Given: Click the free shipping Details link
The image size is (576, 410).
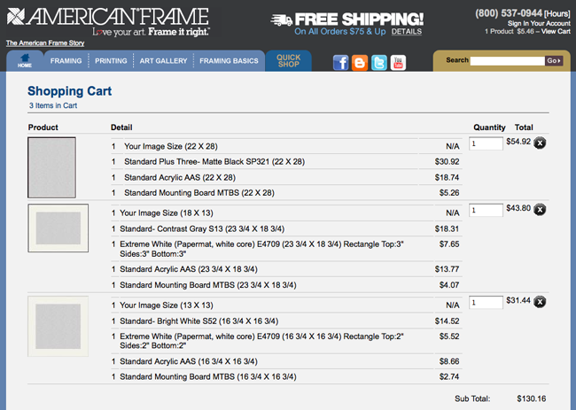Looking at the screenshot, I should coord(406,31).
